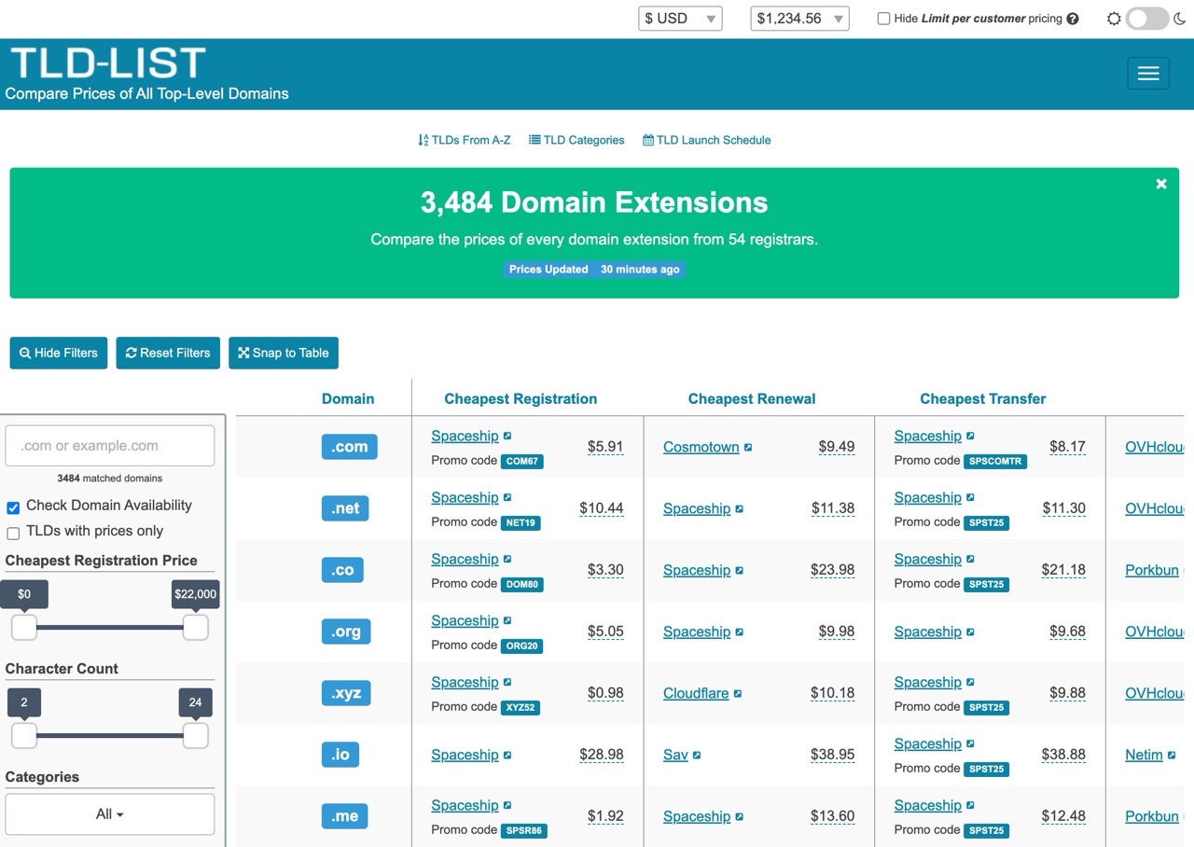Open the Sav renewal link for .io

pyautogui.click(x=675, y=755)
